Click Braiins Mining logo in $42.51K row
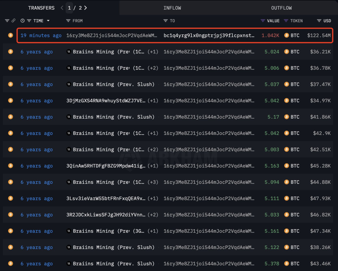 69,150
